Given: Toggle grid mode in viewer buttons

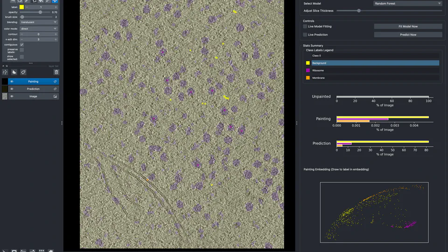Looking at the screenshot, I should click(x=42, y=251).
